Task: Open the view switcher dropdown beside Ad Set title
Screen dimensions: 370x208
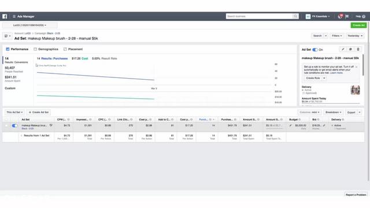Action: click(x=8, y=36)
